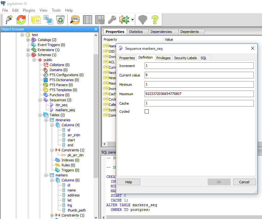The image size is (262, 219).
Task: Select the Domains (0) house icon
Action: tap(45, 70)
